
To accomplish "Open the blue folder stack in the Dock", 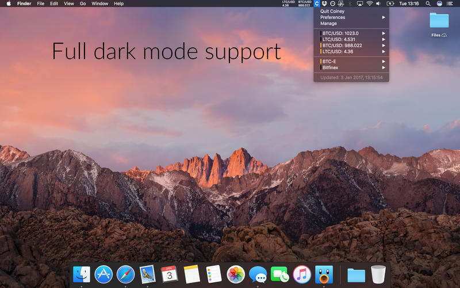I will click(356, 275).
